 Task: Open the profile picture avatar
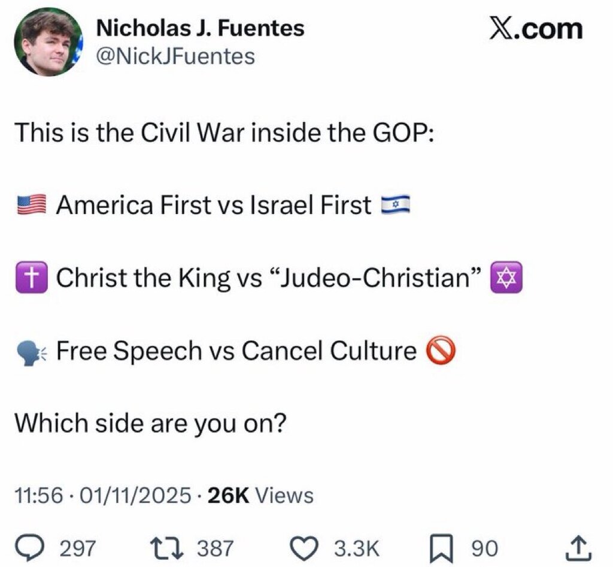coord(47,42)
